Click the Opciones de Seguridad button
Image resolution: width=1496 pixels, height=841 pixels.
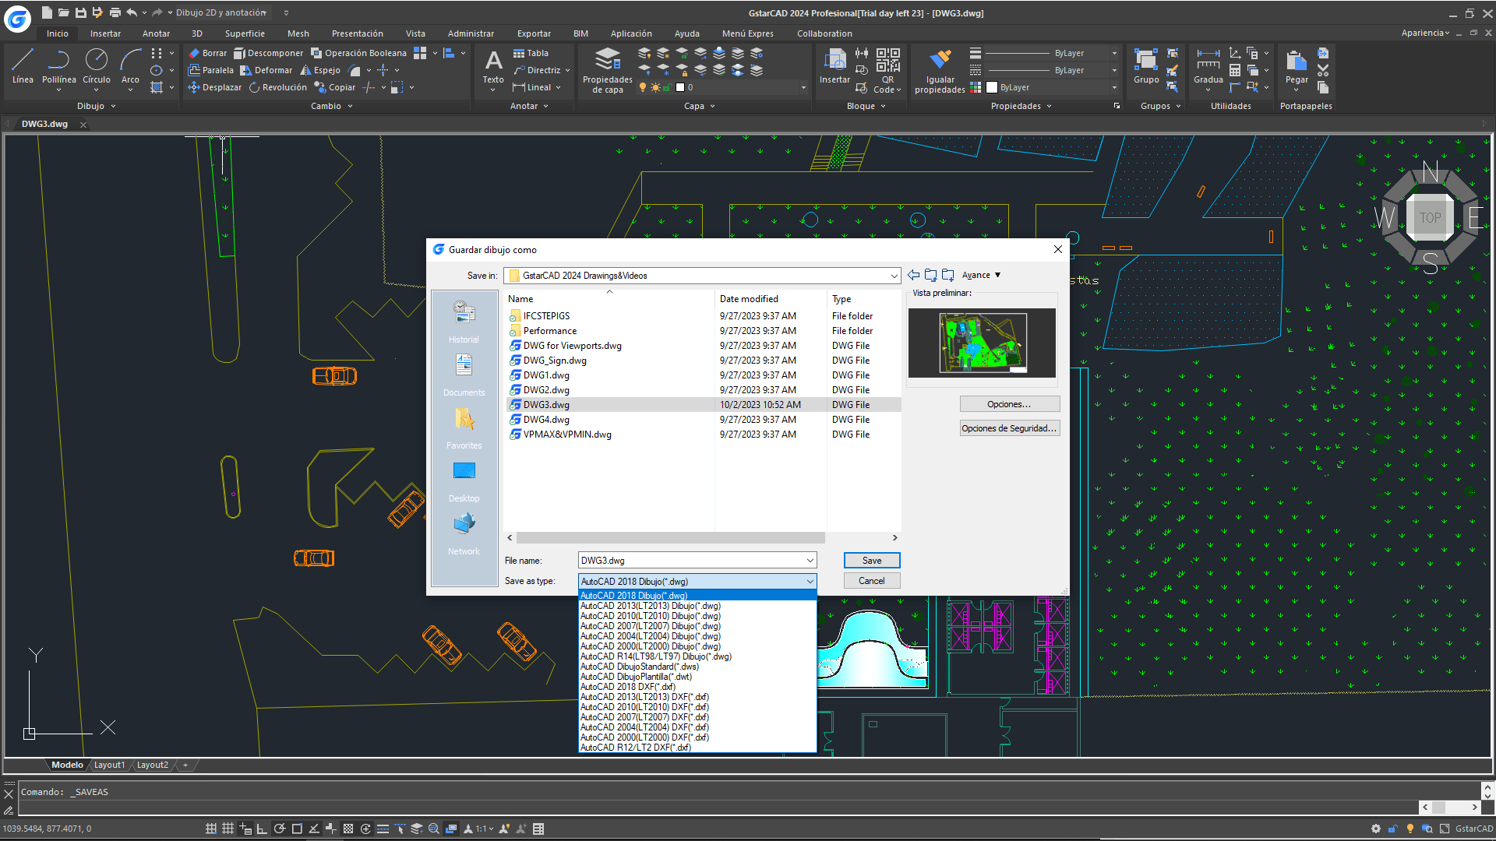pyautogui.click(x=1009, y=428)
